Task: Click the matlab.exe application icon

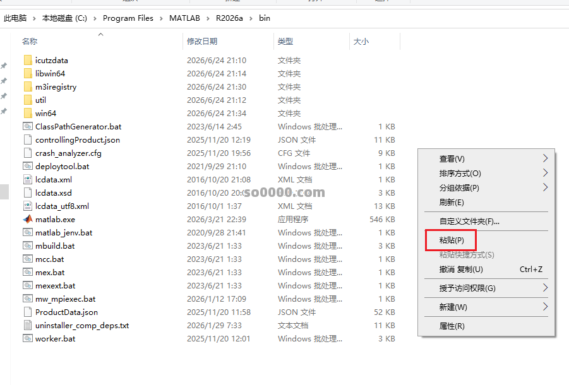Action: [28, 220]
